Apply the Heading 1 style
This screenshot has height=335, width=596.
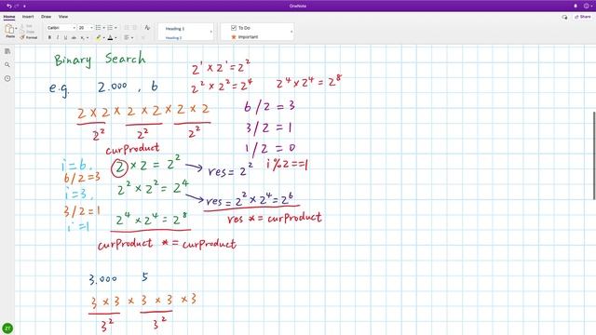[175, 29]
